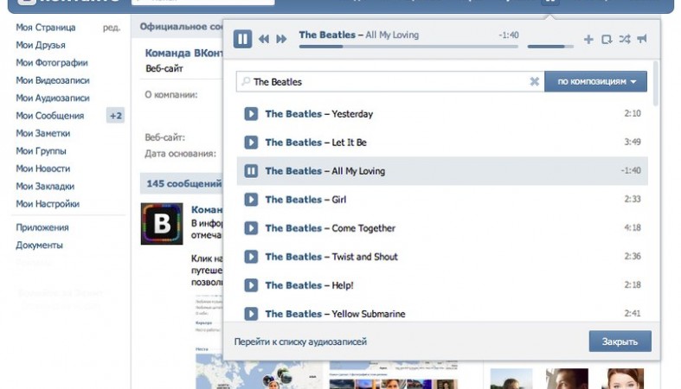Add current track with the plus icon
681x389 pixels.
[x=588, y=40]
